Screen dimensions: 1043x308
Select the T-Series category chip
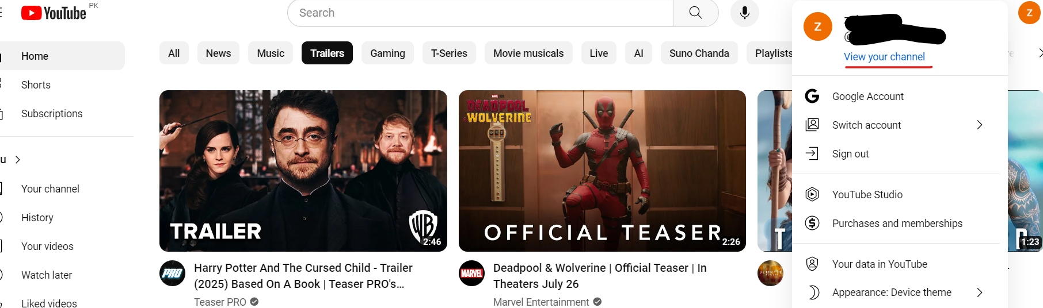point(449,53)
